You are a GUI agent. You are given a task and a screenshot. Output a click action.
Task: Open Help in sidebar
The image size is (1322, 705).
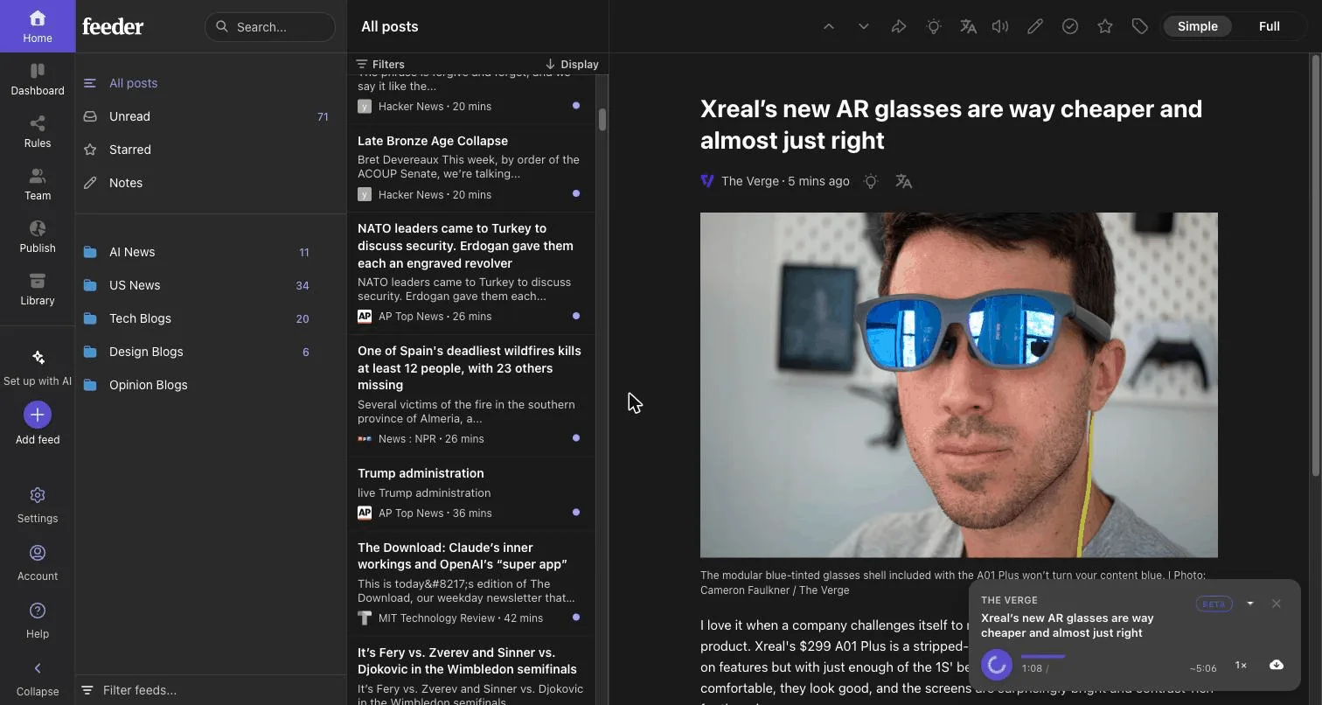click(x=38, y=621)
